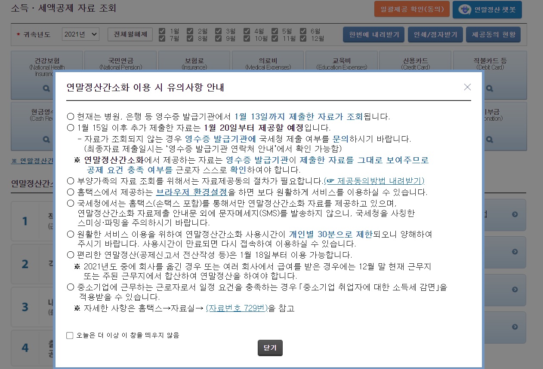Click step number 2 in the left list
The image size is (543, 369).
(25, 264)
